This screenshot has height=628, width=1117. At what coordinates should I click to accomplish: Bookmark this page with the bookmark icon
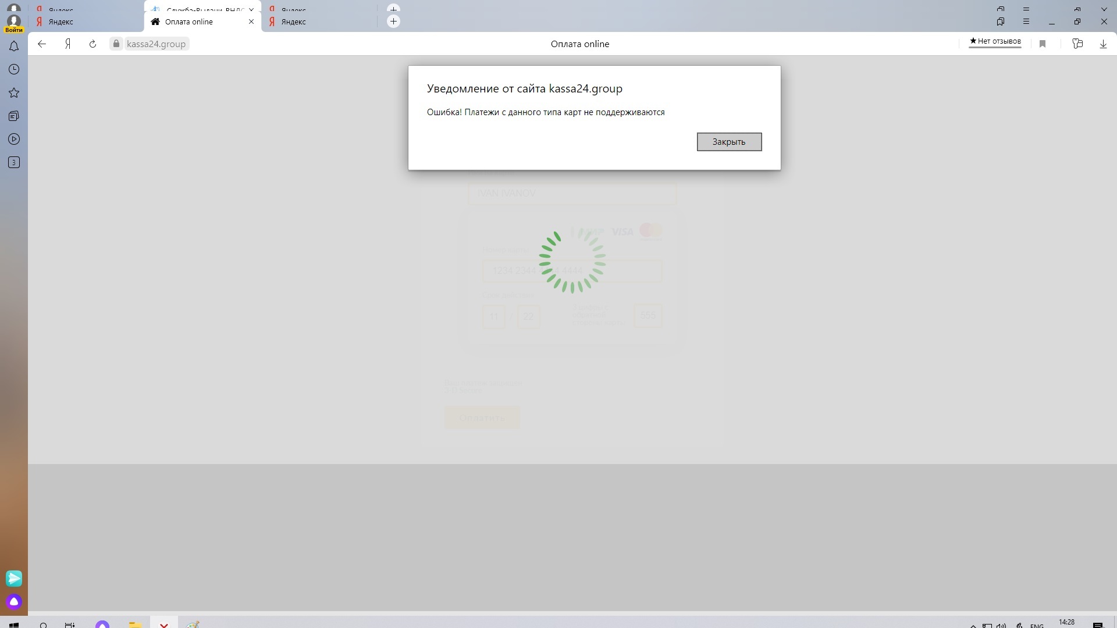tap(1043, 44)
